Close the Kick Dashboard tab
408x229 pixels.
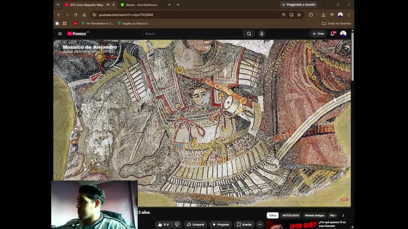pos(169,5)
